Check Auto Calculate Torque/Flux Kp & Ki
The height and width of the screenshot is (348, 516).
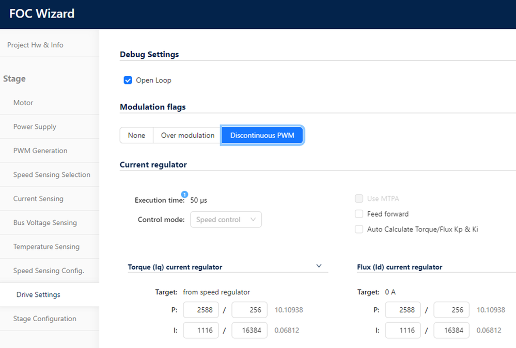359,229
